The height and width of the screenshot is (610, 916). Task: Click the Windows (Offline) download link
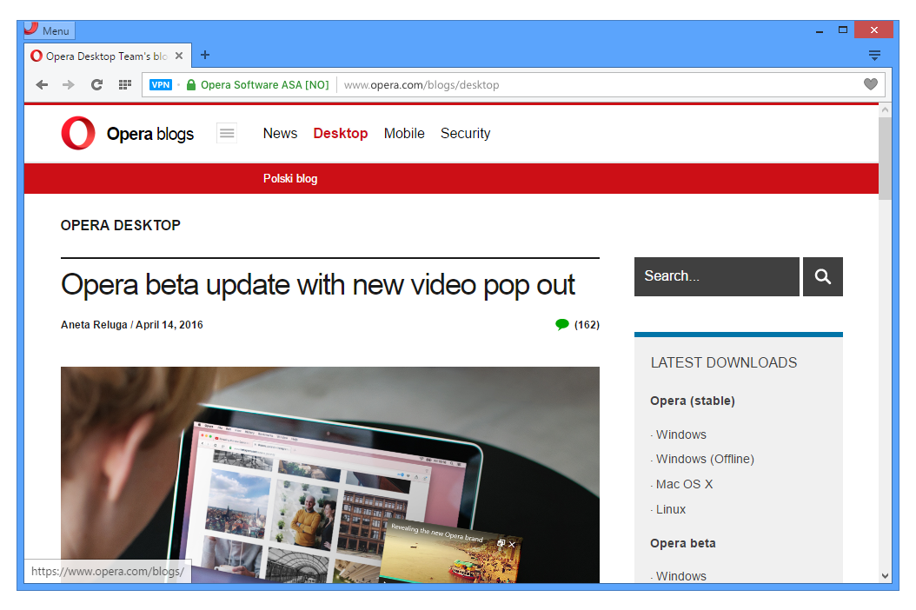pyautogui.click(x=705, y=459)
